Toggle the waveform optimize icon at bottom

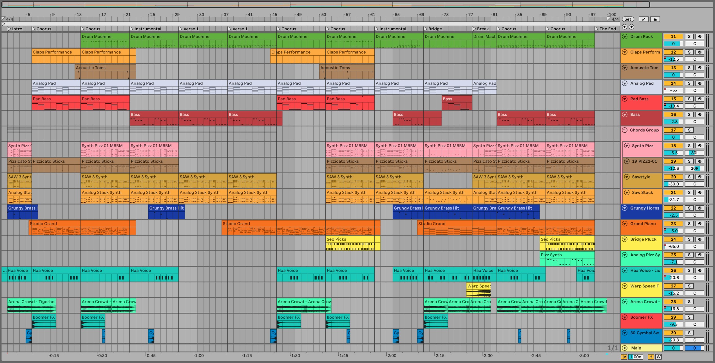[x=624, y=357]
